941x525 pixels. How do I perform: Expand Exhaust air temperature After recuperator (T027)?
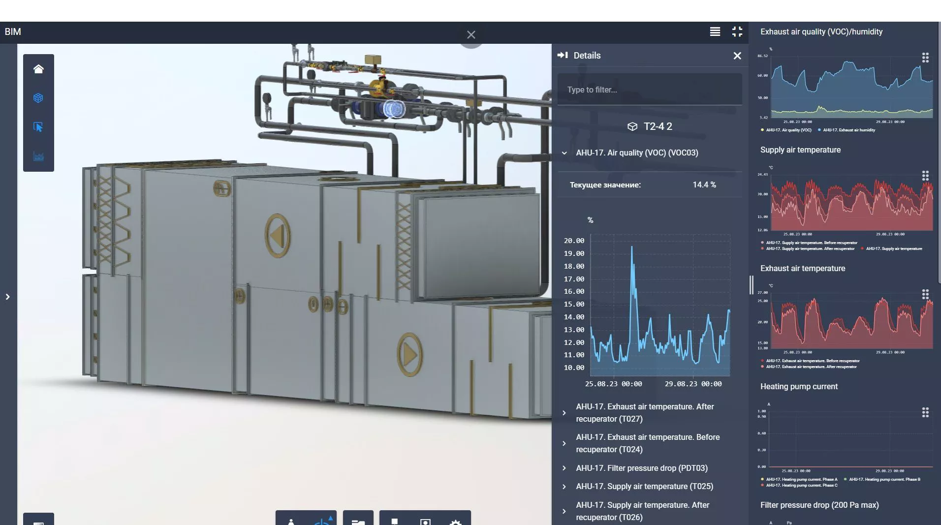point(564,413)
